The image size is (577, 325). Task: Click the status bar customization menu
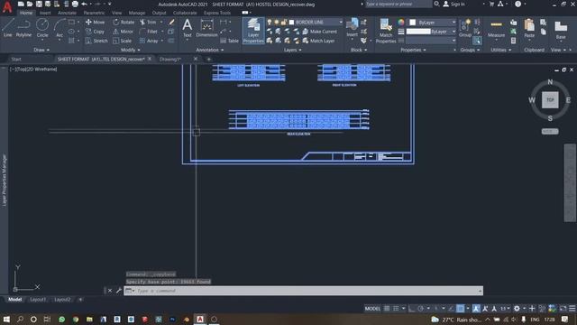tap(572, 309)
